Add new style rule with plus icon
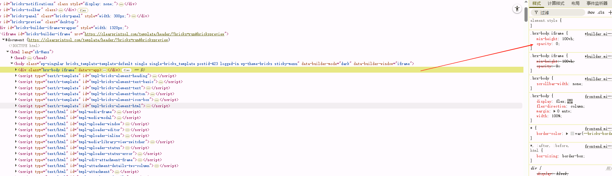 click(610, 12)
